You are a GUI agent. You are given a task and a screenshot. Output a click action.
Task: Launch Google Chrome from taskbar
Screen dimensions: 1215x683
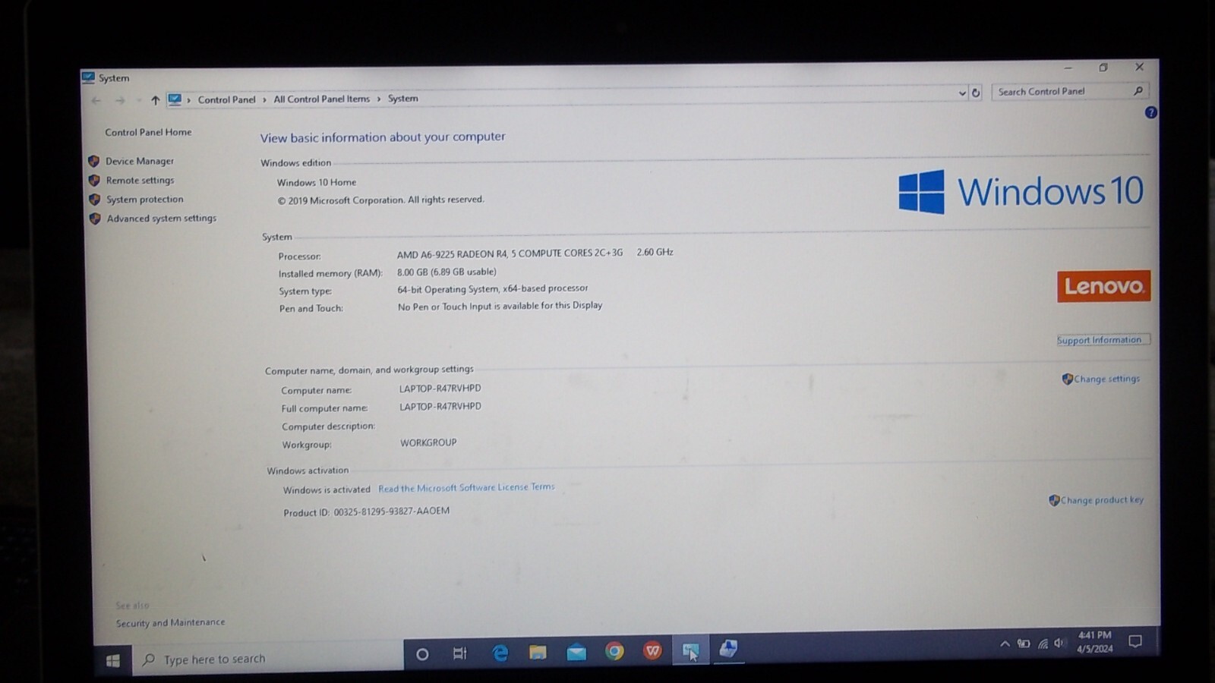[614, 651]
